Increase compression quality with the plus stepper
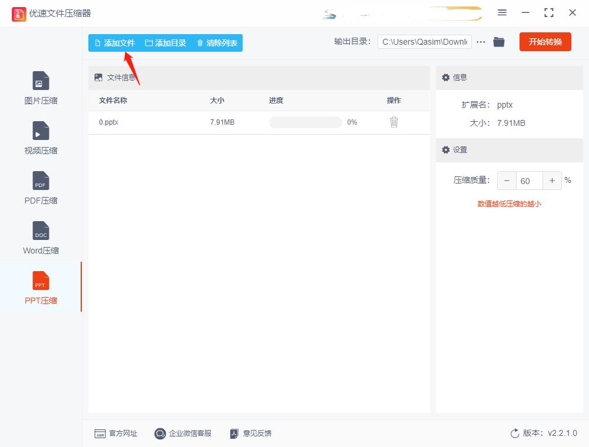Image resolution: width=589 pixels, height=447 pixels. (x=552, y=181)
